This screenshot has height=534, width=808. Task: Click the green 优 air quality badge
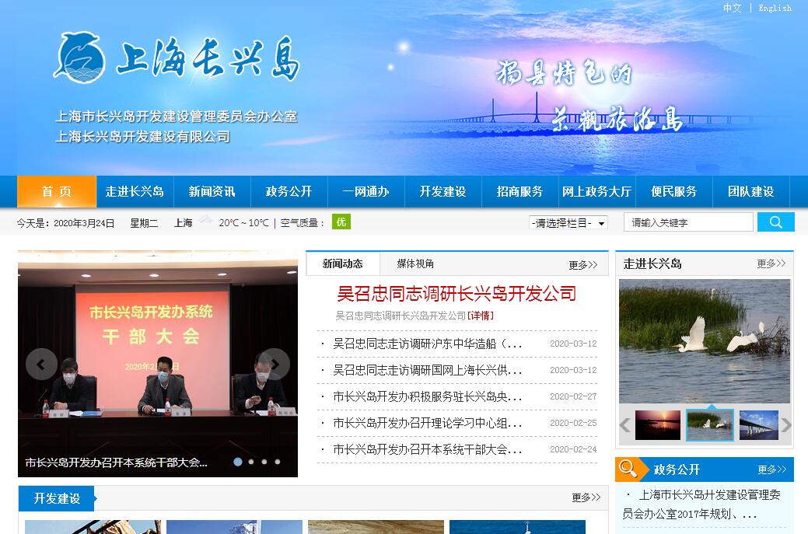341,222
